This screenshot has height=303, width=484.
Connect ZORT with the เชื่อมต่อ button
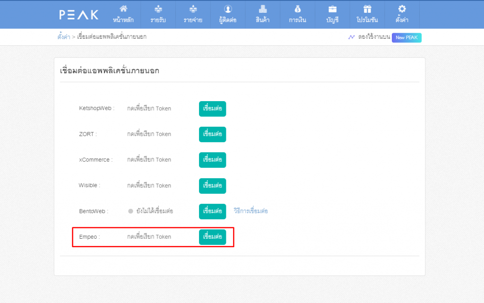(x=212, y=134)
